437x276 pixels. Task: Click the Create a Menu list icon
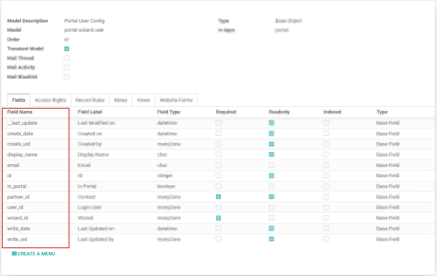14,254
